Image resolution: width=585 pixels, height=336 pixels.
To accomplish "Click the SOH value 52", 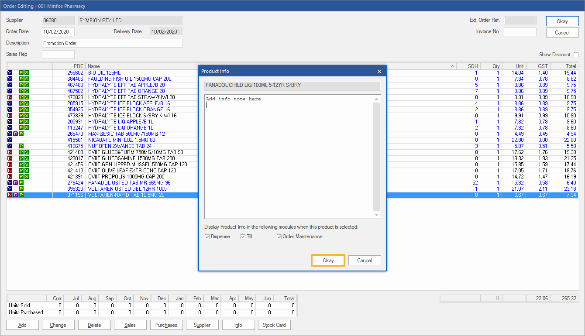I will 475,183.
